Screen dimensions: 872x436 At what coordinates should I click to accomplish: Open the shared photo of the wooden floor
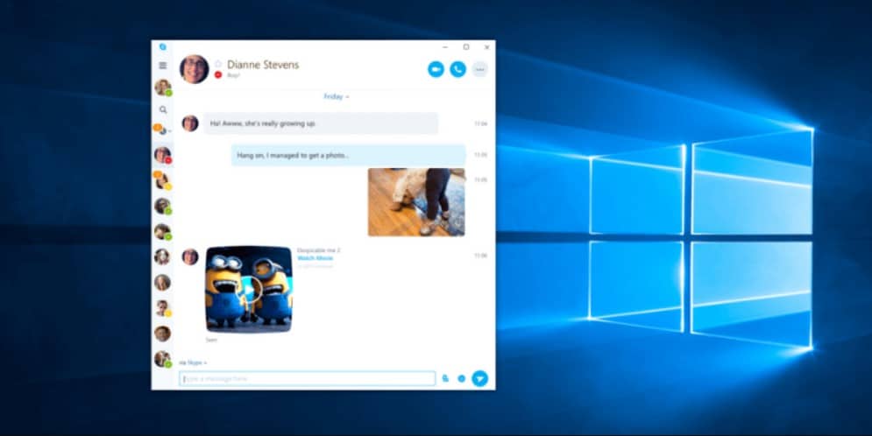pyautogui.click(x=416, y=202)
